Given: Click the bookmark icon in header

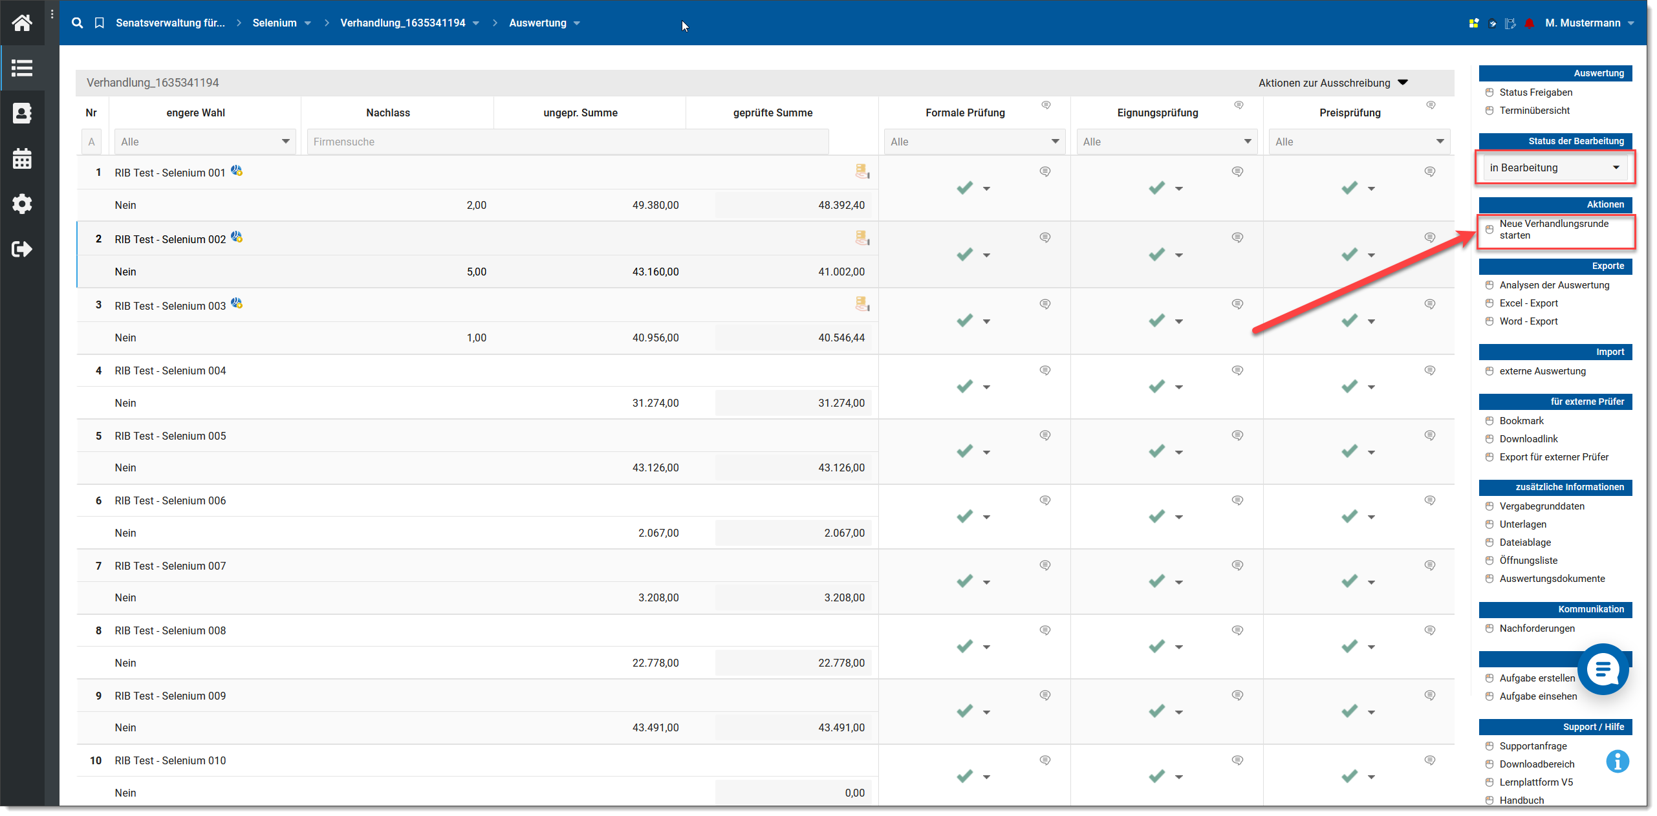Looking at the screenshot, I should point(99,23).
